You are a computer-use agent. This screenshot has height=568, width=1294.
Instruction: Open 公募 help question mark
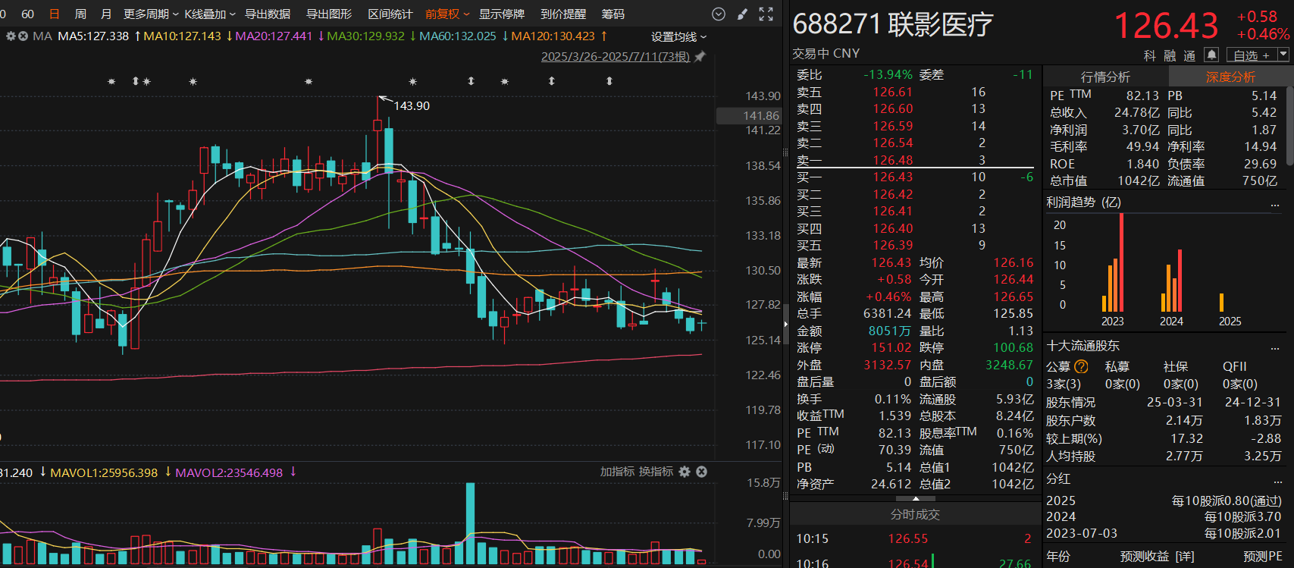click(x=1082, y=367)
